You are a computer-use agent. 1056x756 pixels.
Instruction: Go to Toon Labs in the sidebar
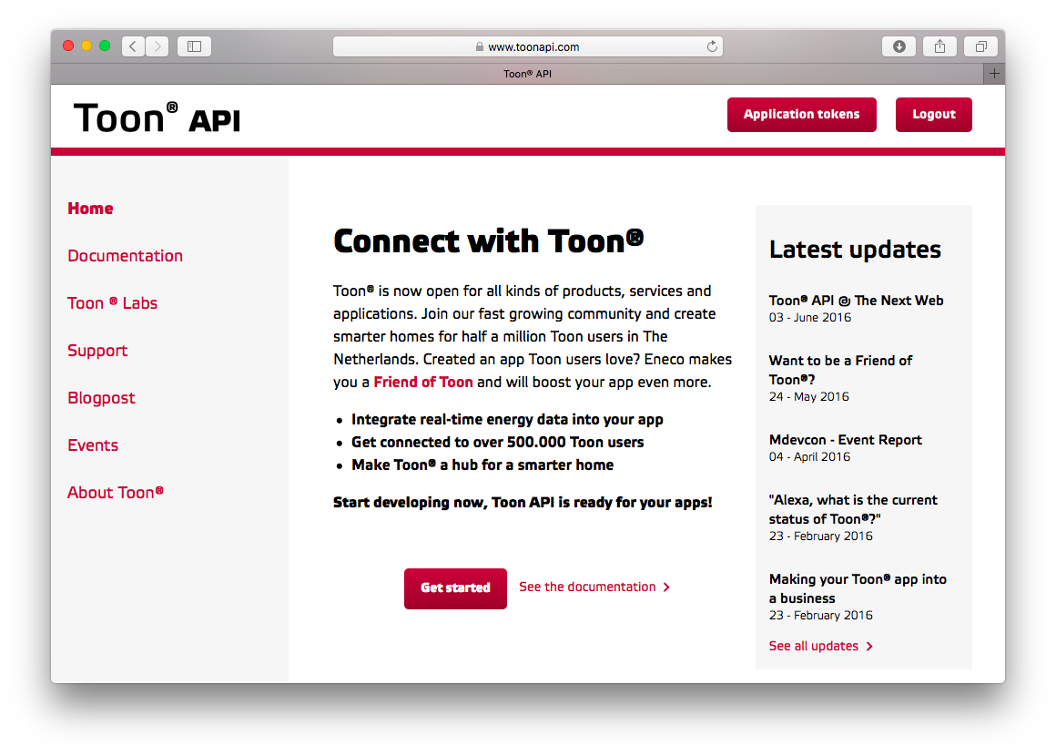click(112, 303)
